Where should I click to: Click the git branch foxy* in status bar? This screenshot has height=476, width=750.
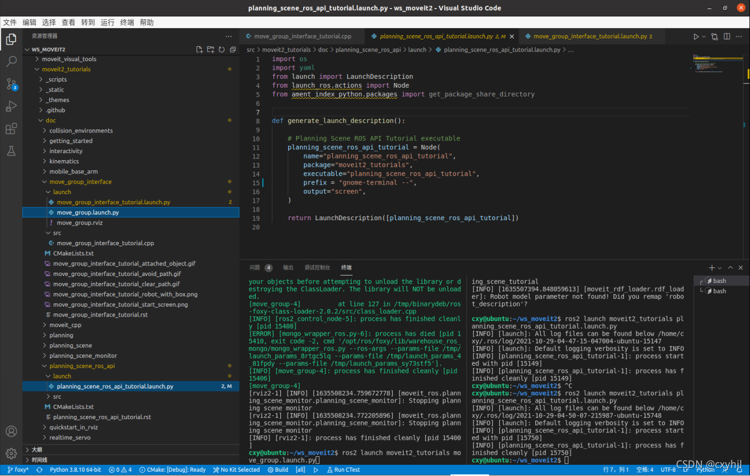click(18, 470)
